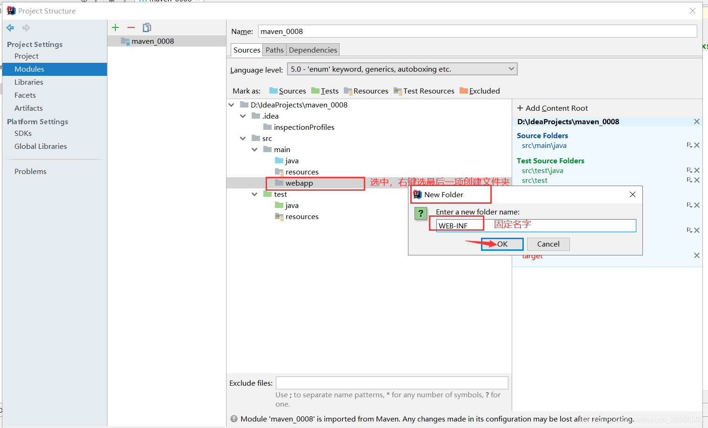Close the New Folder dialog
Screen dimensions: 708x428
[x=633, y=194]
